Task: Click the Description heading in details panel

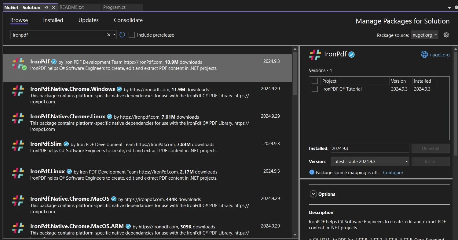Action: (321, 212)
